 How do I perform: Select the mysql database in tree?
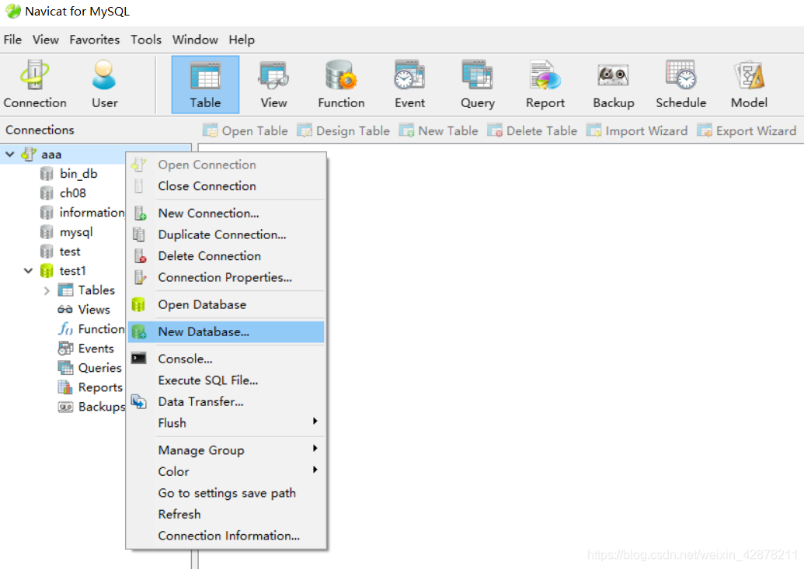point(76,232)
